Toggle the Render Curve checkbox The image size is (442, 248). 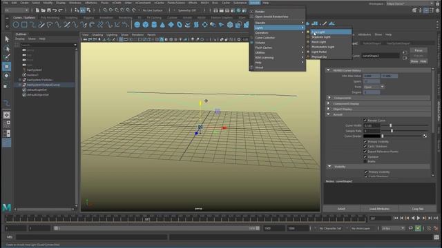[365, 121]
